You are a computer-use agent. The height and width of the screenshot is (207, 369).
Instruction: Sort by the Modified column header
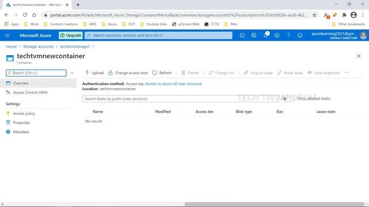click(x=163, y=112)
